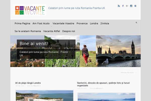Open the Instagram profile icon
This screenshot has height=101, width=151.
click(x=131, y=6)
